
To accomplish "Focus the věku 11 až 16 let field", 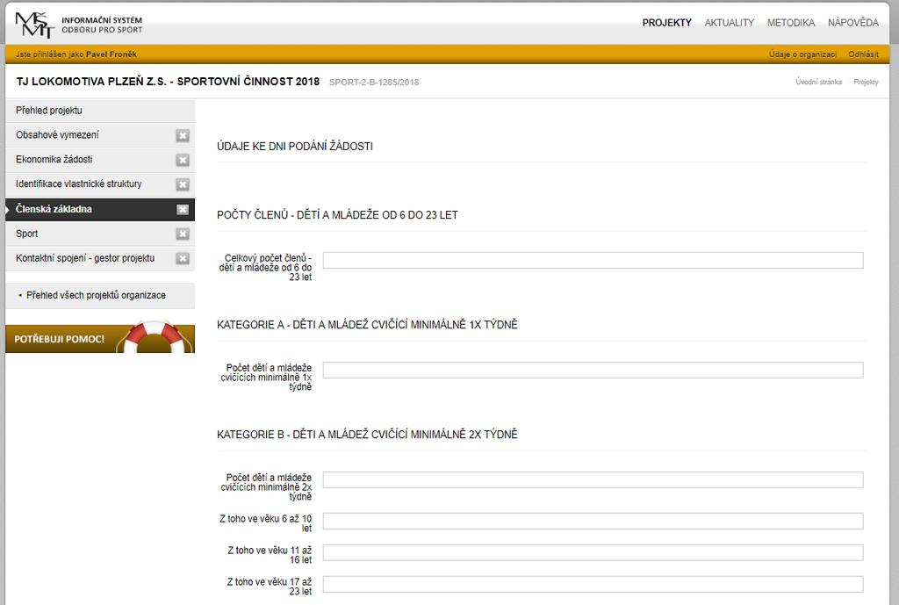I will [593, 553].
